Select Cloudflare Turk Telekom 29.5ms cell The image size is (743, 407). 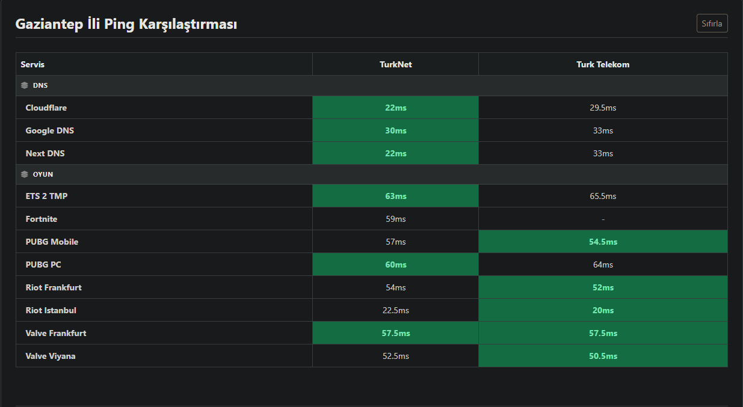pos(603,108)
